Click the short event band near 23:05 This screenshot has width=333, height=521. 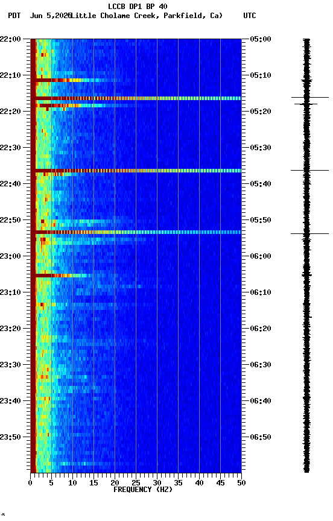coord(62,276)
